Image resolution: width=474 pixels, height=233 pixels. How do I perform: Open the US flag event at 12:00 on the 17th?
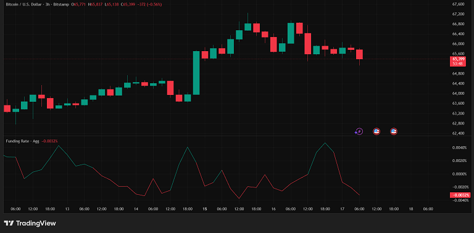(x=376, y=131)
